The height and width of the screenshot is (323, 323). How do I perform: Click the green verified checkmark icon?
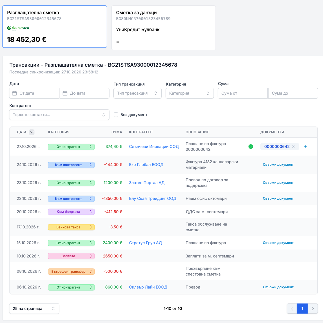(251, 147)
